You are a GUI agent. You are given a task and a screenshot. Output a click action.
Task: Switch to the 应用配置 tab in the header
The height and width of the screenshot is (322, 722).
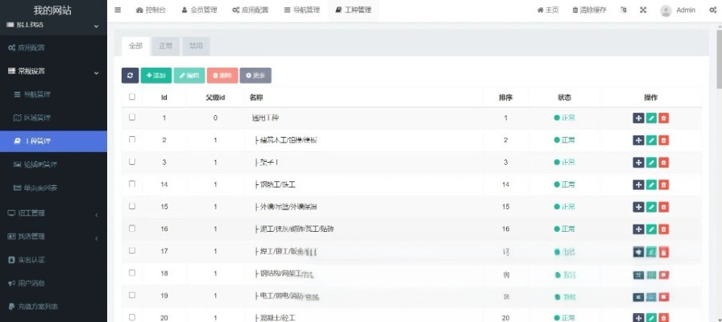coord(251,10)
